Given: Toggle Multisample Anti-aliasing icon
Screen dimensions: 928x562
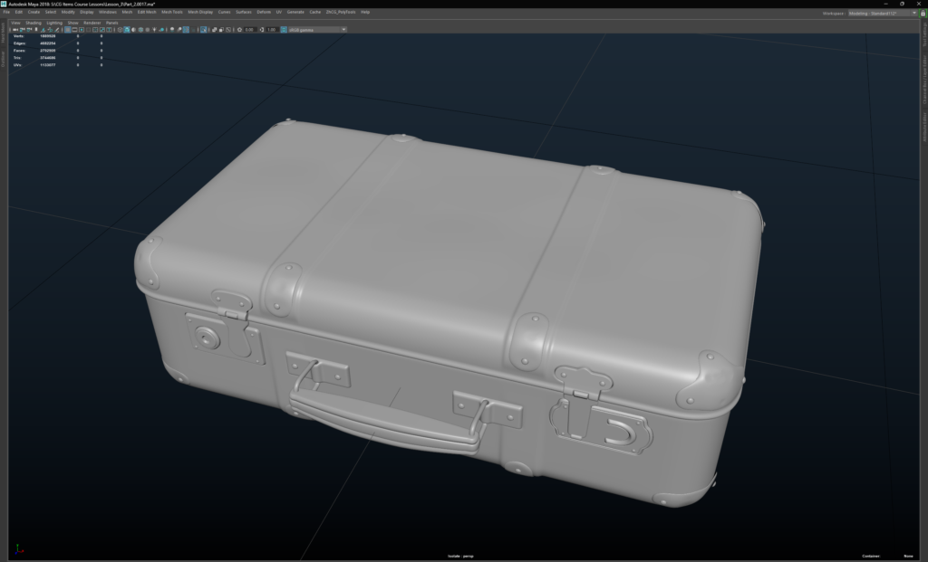Looking at the screenshot, I should (x=186, y=30).
